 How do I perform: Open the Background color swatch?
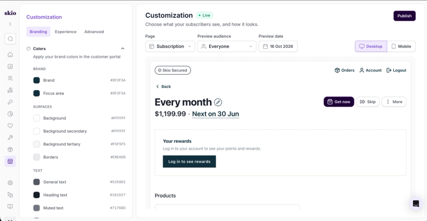click(x=36, y=118)
